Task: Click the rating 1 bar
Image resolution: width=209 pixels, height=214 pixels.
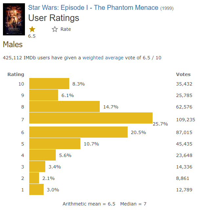Action: [36, 189]
